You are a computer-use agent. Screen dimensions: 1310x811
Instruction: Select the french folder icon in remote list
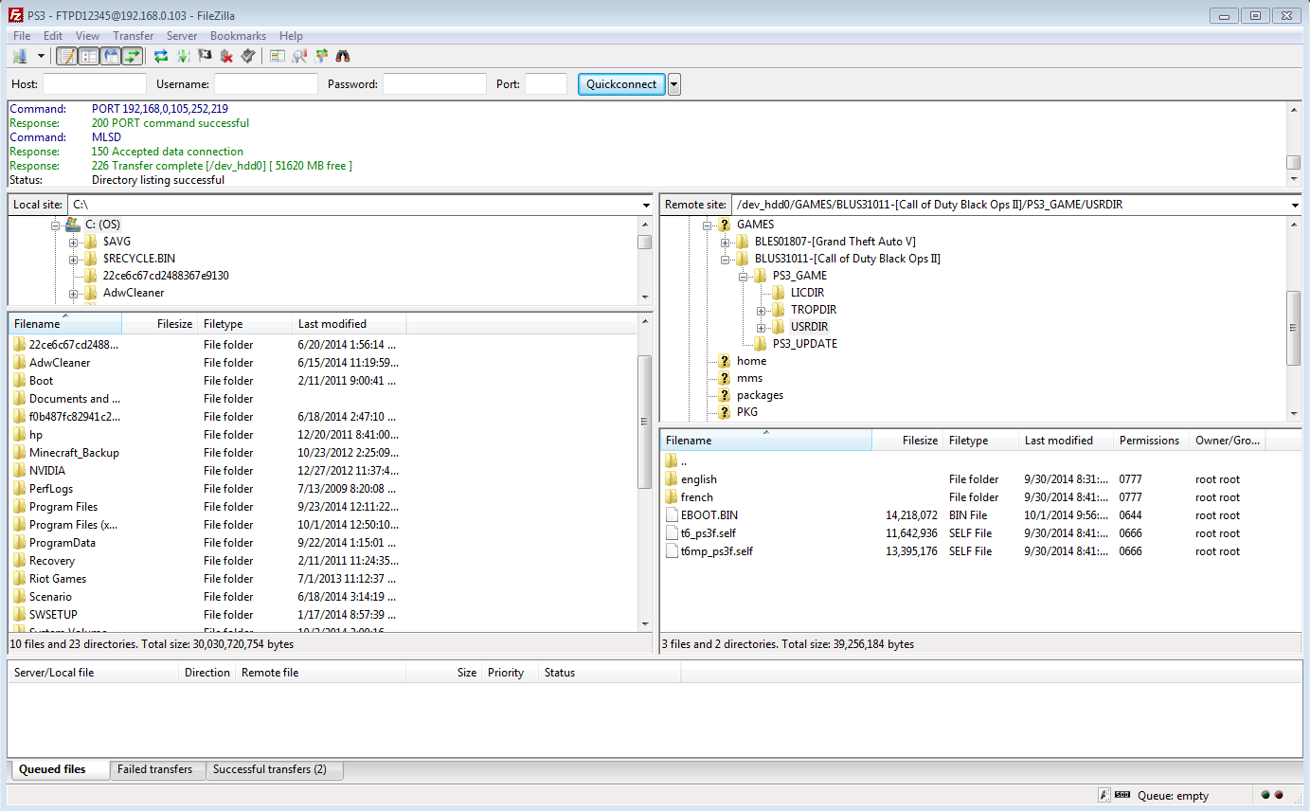[x=672, y=497]
